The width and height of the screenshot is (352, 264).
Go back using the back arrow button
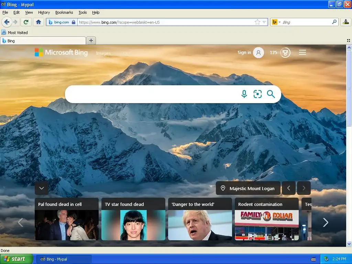pos(7,22)
